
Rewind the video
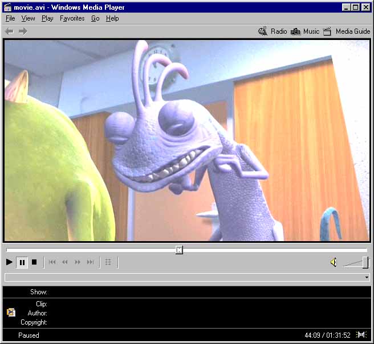tap(65, 262)
